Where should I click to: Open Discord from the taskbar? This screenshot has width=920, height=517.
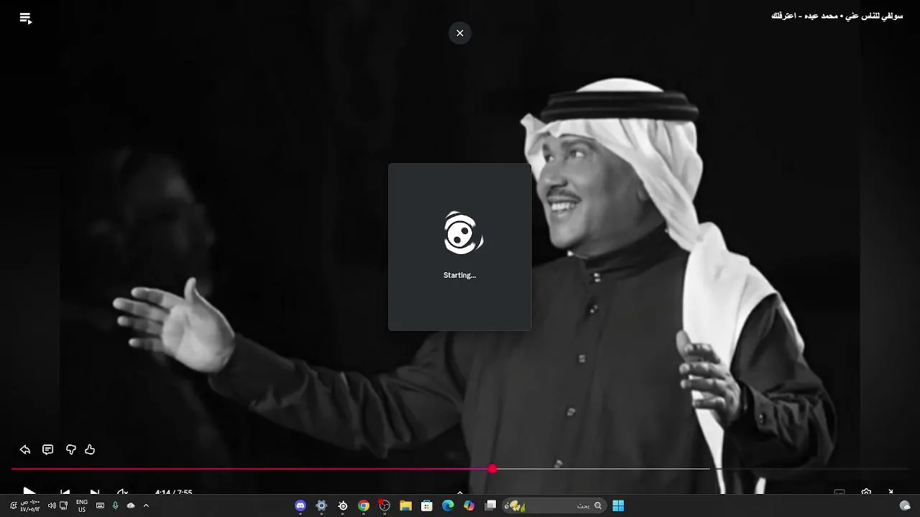300,506
